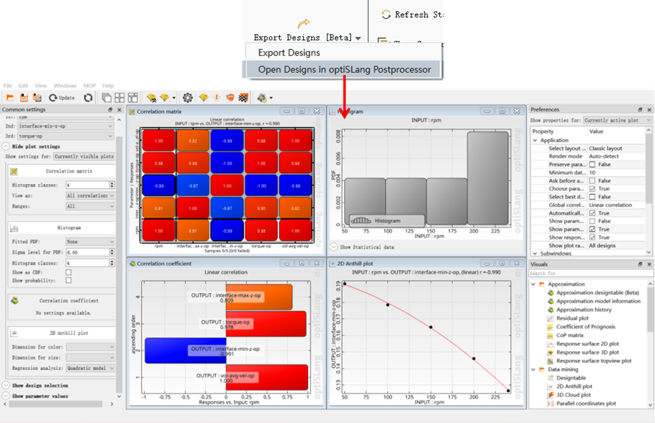Click the Histogram legend icon in the plot
This screenshot has height=423, width=655.
coord(361,221)
